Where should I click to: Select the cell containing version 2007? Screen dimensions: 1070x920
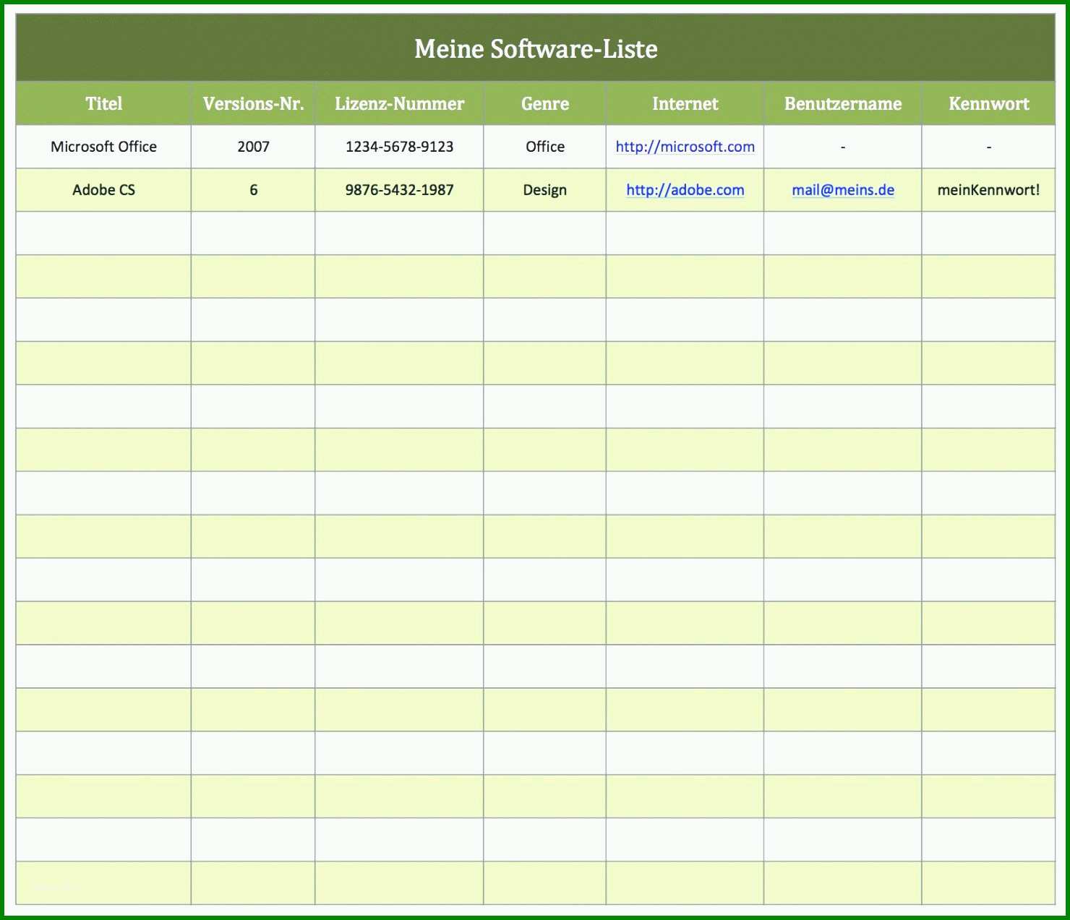pos(253,147)
